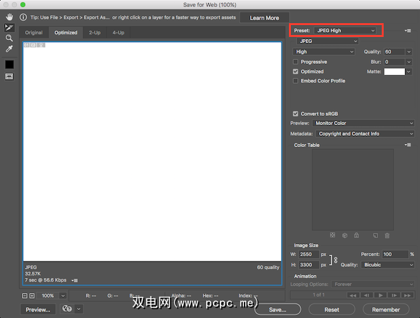Image resolution: width=420 pixels, height=318 pixels.
Task: Open the Preset dropdown JPEG High
Action: pyautogui.click(x=345, y=31)
